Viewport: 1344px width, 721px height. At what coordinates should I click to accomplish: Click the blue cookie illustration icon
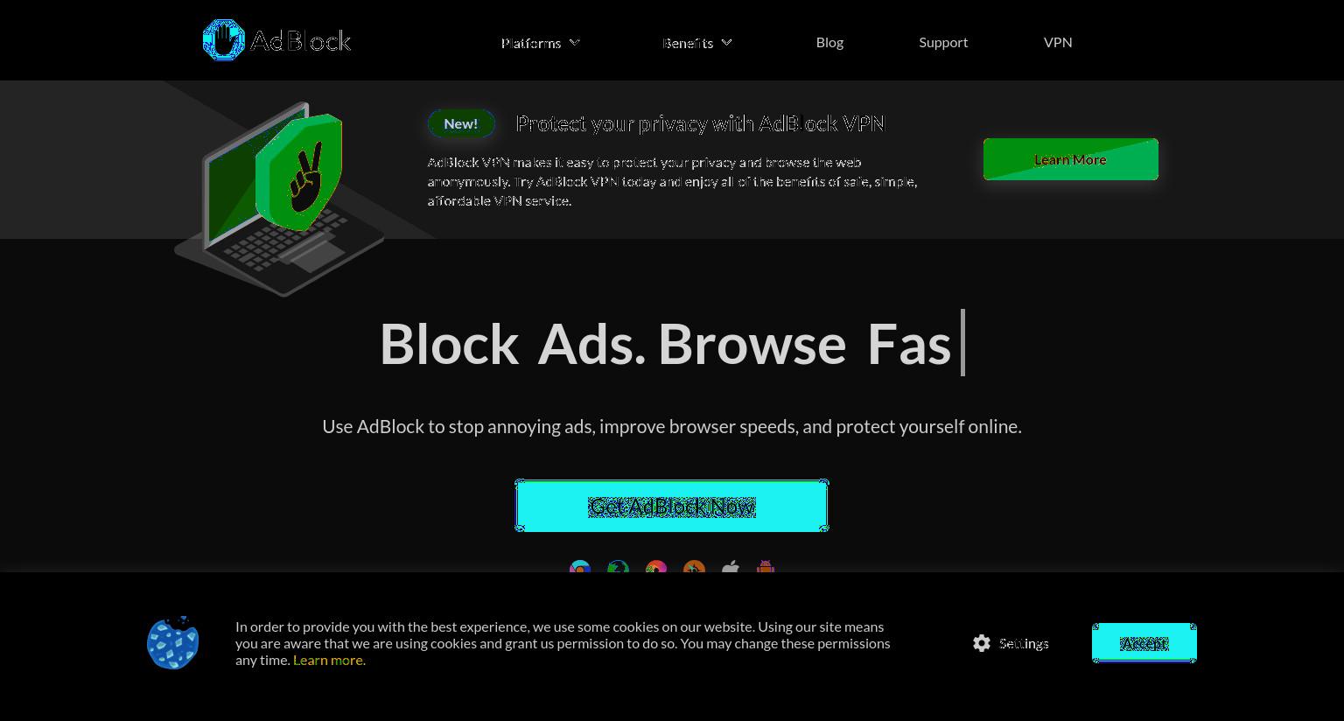(x=172, y=643)
